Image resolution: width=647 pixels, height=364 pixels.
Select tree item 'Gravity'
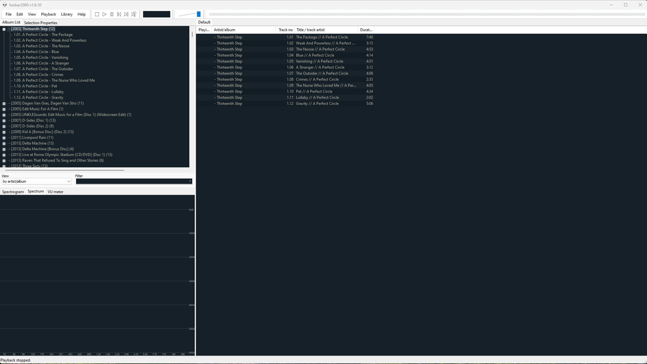tap(39, 98)
